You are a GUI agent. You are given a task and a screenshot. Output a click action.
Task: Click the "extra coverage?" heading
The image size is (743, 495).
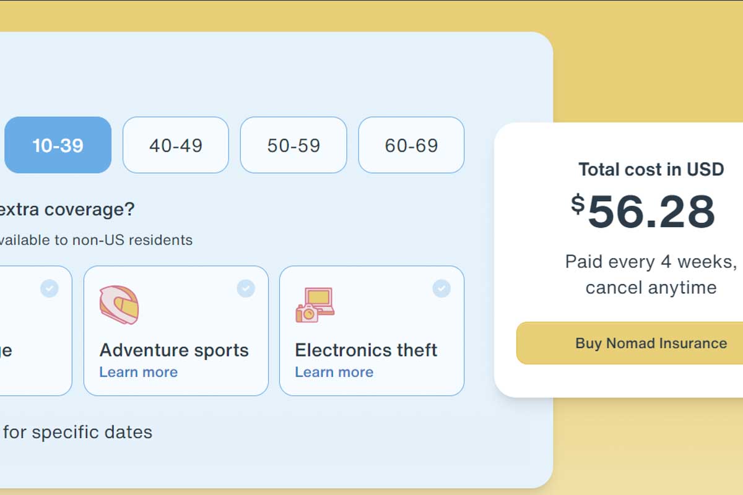pyautogui.click(x=67, y=209)
